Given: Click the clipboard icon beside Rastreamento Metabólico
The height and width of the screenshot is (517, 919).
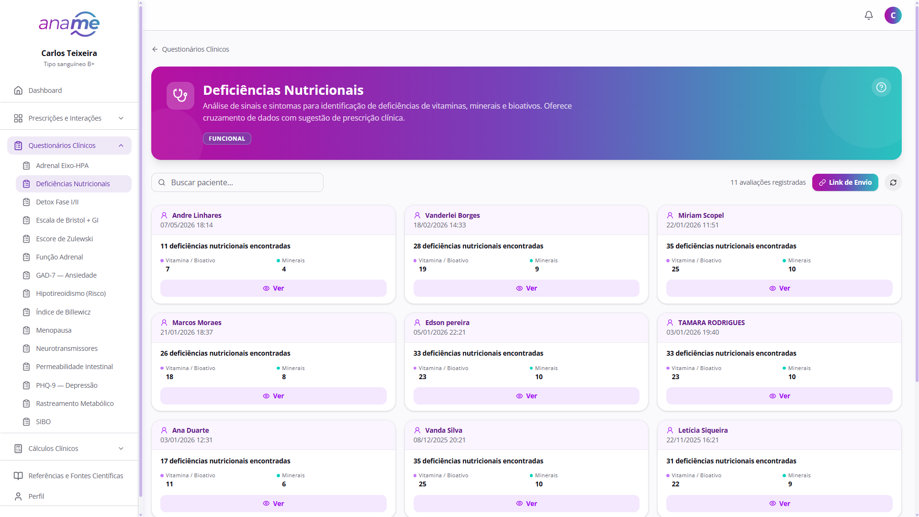Looking at the screenshot, I should tap(26, 404).
